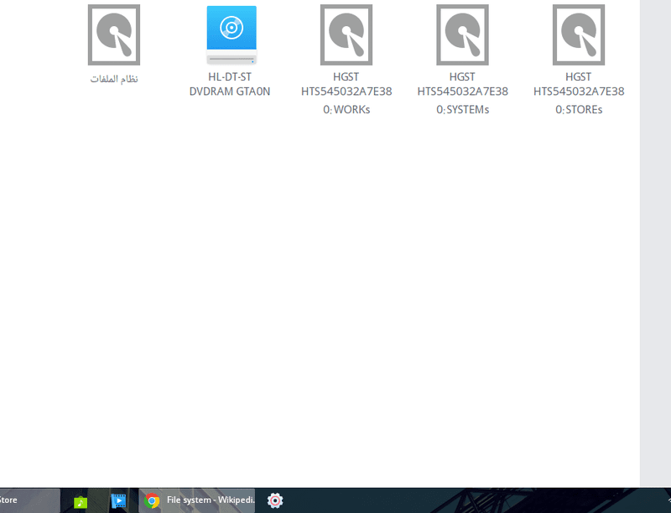Open the نظام الملفات file system drive

point(113,35)
